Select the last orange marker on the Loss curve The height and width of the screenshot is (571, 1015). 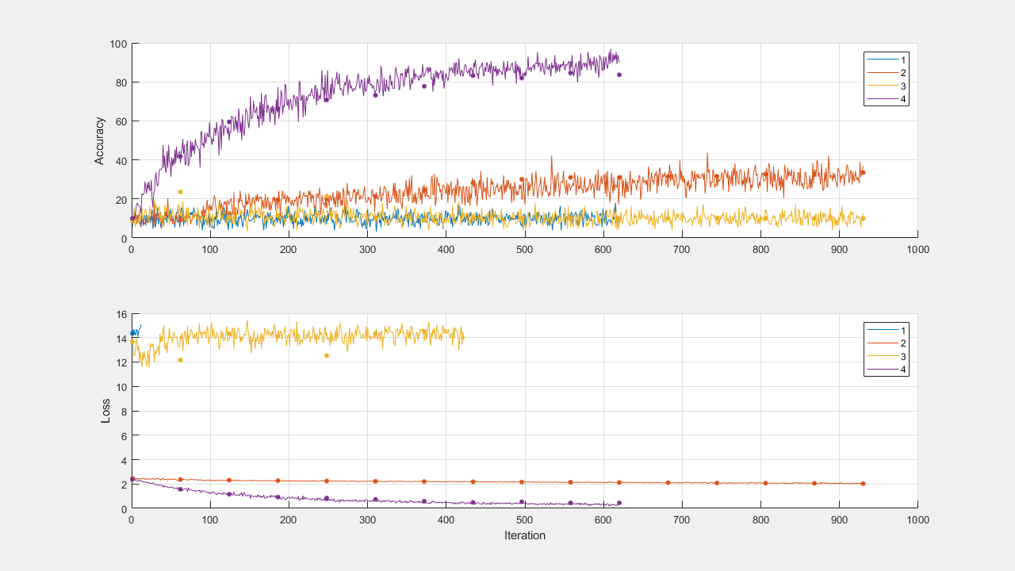(863, 484)
